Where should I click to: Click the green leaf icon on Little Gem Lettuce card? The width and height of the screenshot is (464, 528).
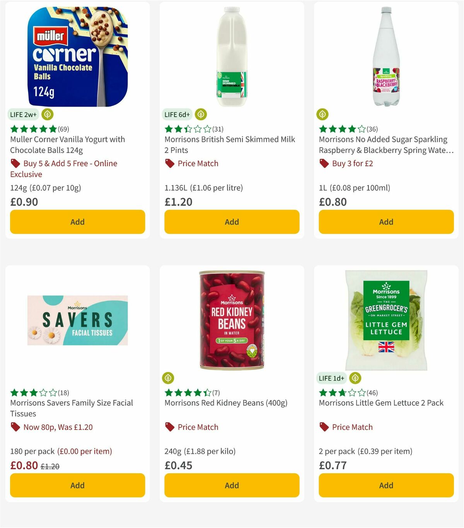(355, 378)
